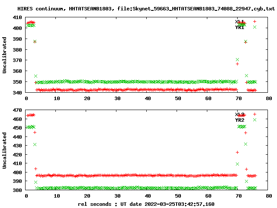Viewport: 277px width, 208px height.
Task: Click the plot title naming the HIRES continuum file
Action: 146,9
